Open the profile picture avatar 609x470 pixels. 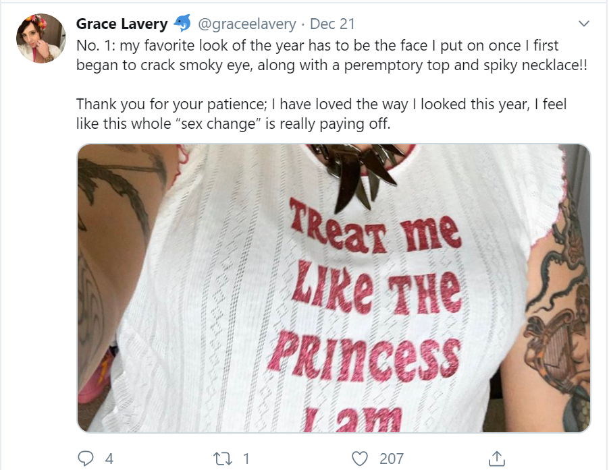(41, 38)
